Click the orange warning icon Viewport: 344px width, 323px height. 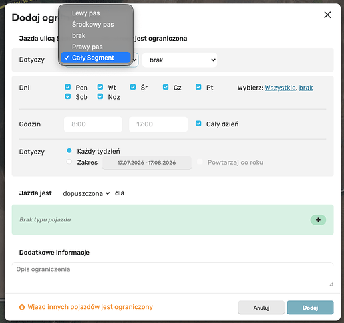tap(22, 307)
